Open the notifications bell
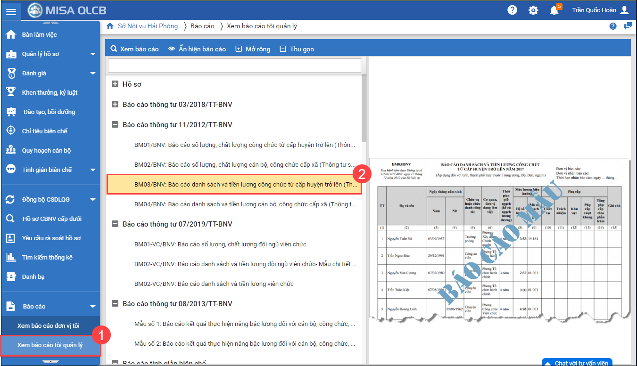This screenshot has height=366, width=637. point(554,10)
